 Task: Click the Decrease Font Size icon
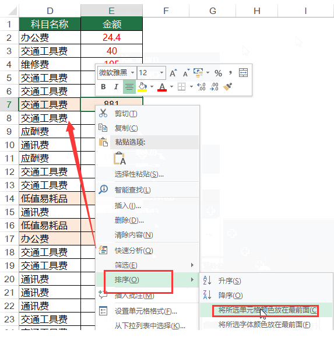[x=186, y=73]
